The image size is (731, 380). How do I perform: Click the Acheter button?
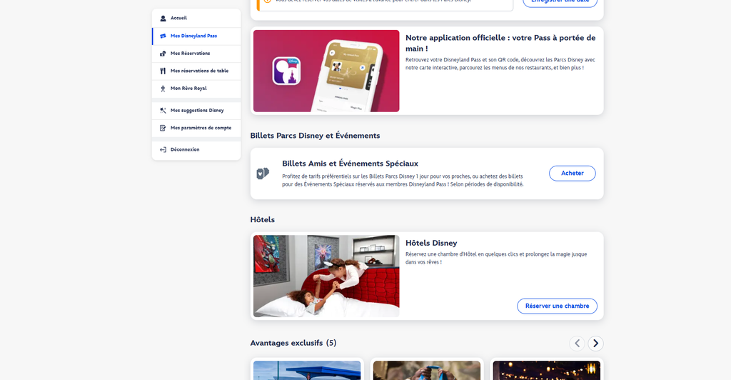pyautogui.click(x=572, y=174)
